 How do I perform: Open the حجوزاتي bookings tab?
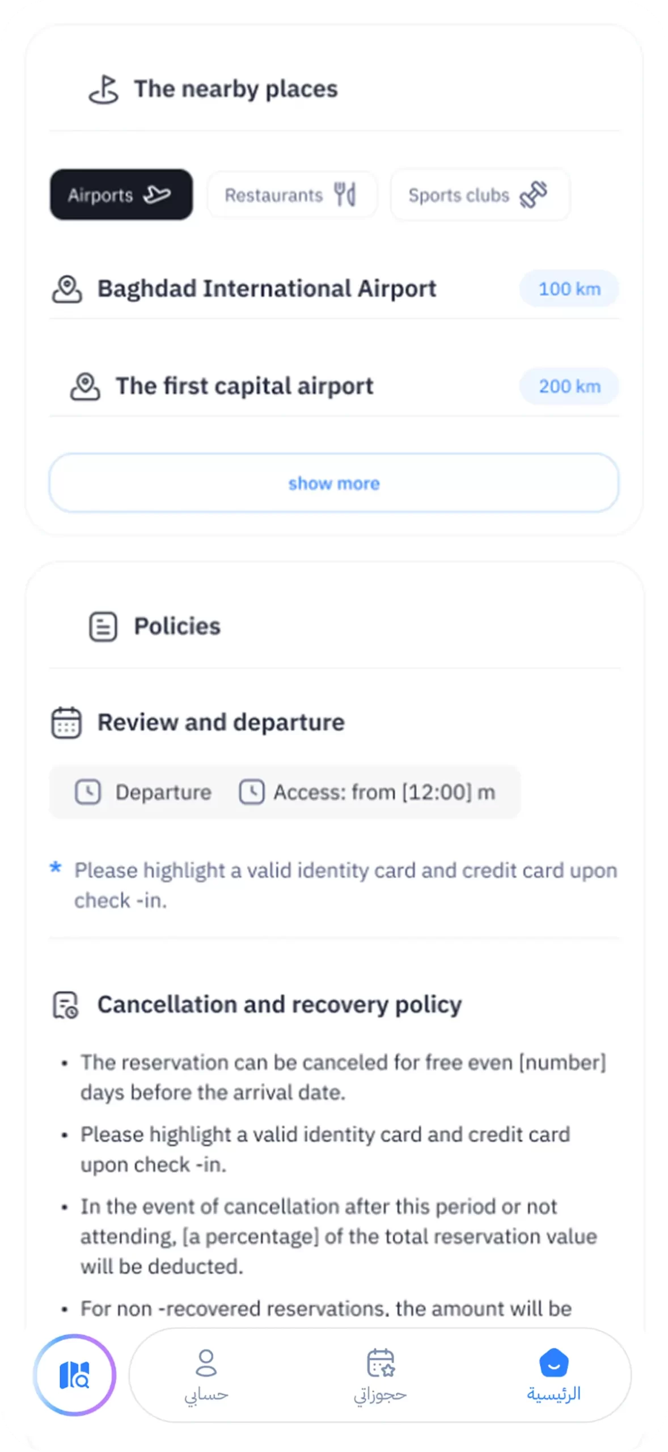tap(380, 1394)
